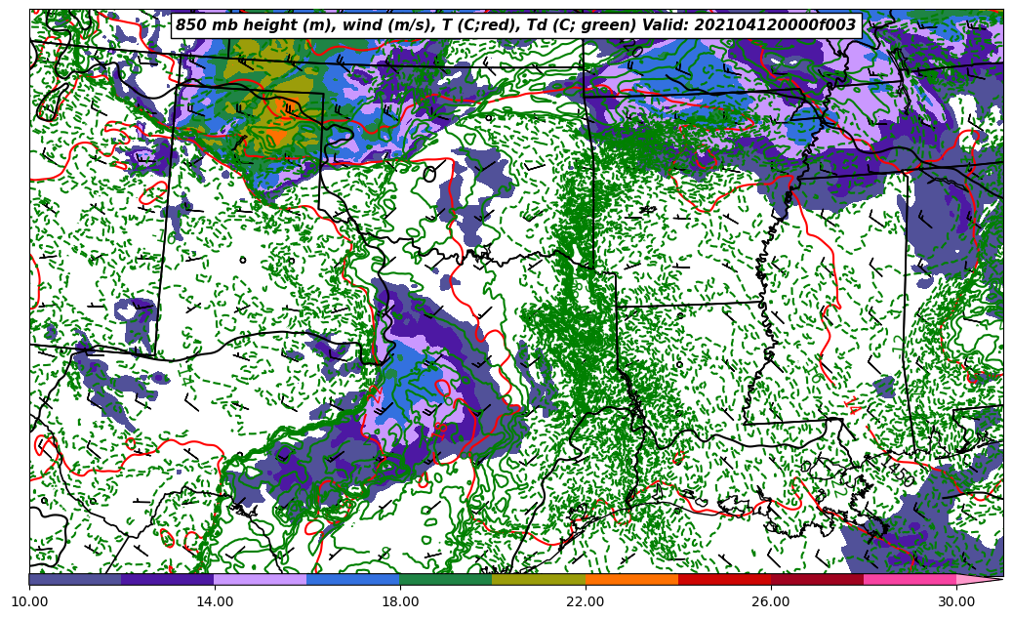Click the 30.00 colorbar tick label
This screenshot has height=618, width=1012.
coord(956,601)
